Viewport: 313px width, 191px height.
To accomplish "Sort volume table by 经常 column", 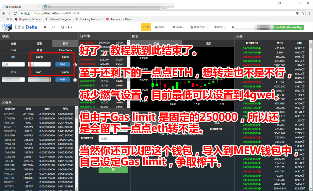I will pos(29,109).
